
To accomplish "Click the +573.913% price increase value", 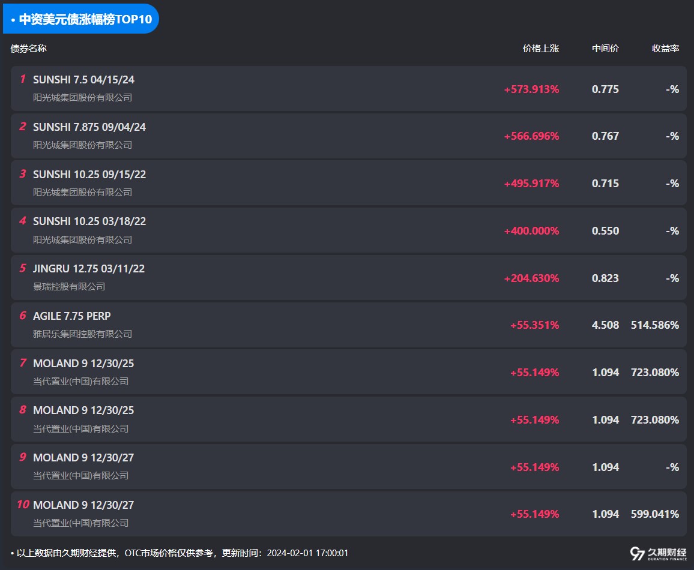I will coord(531,89).
